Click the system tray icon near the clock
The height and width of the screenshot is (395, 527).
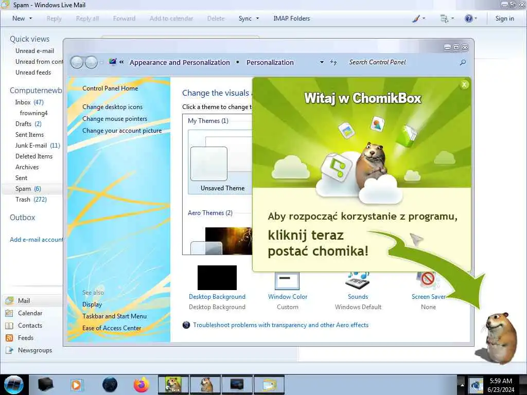(476, 385)
